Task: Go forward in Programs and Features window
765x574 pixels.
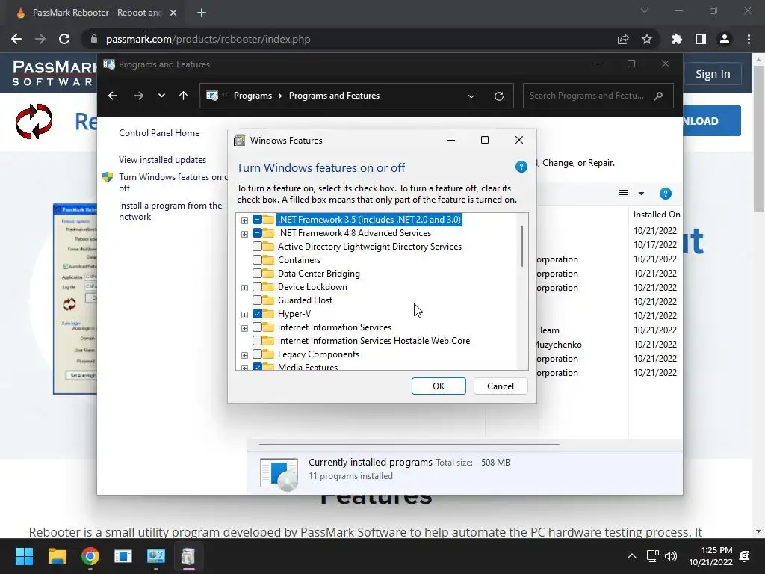Action: coord(139,96)
